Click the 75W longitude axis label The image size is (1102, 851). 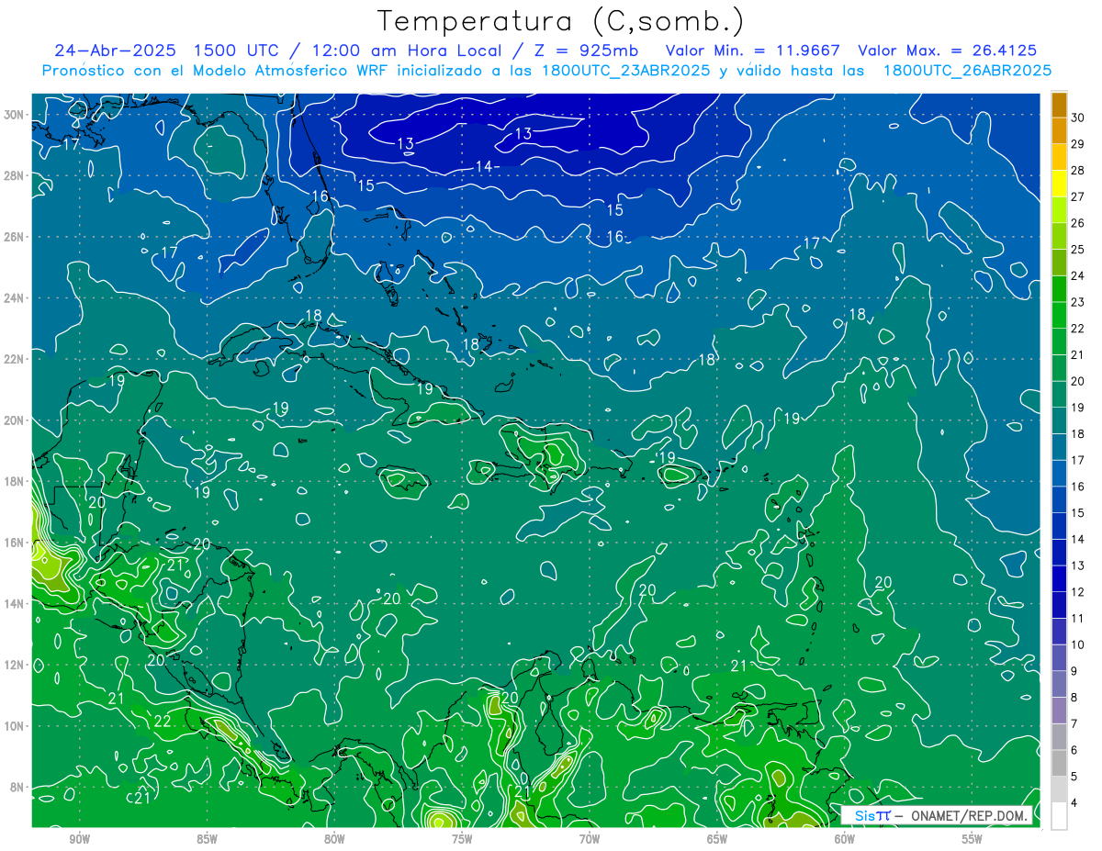[462, 839]
